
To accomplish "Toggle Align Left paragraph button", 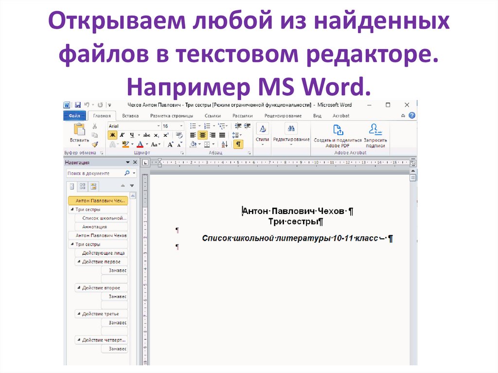I will (193, 135).
